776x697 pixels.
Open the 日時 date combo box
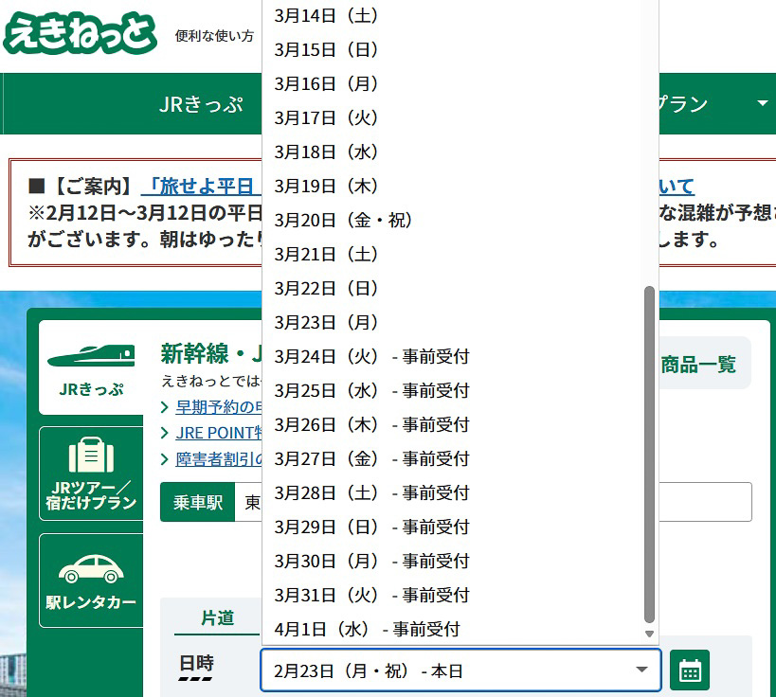pos(460,670)
